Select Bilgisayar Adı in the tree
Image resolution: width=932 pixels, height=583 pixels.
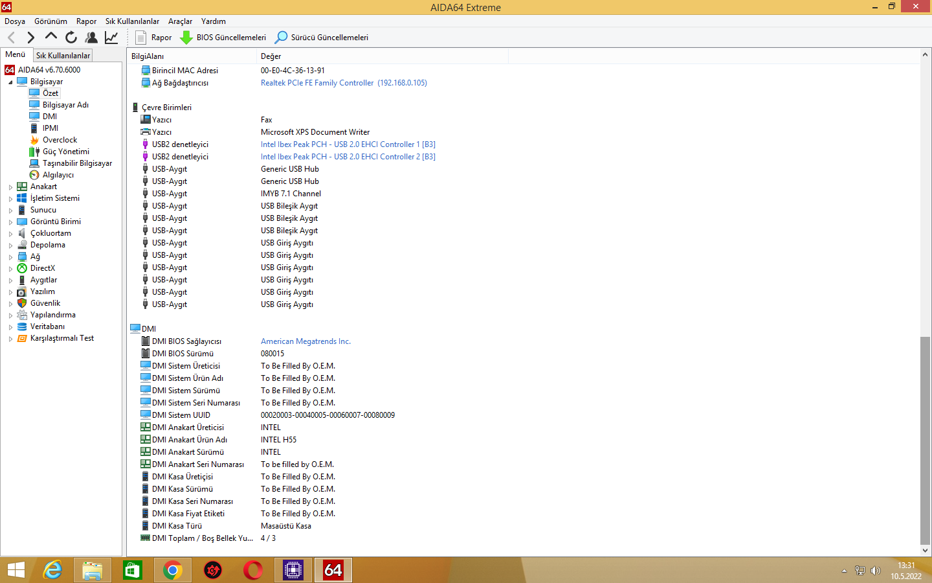point(65,105)
